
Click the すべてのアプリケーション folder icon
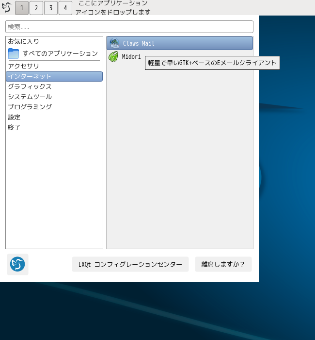click(14, 53)
